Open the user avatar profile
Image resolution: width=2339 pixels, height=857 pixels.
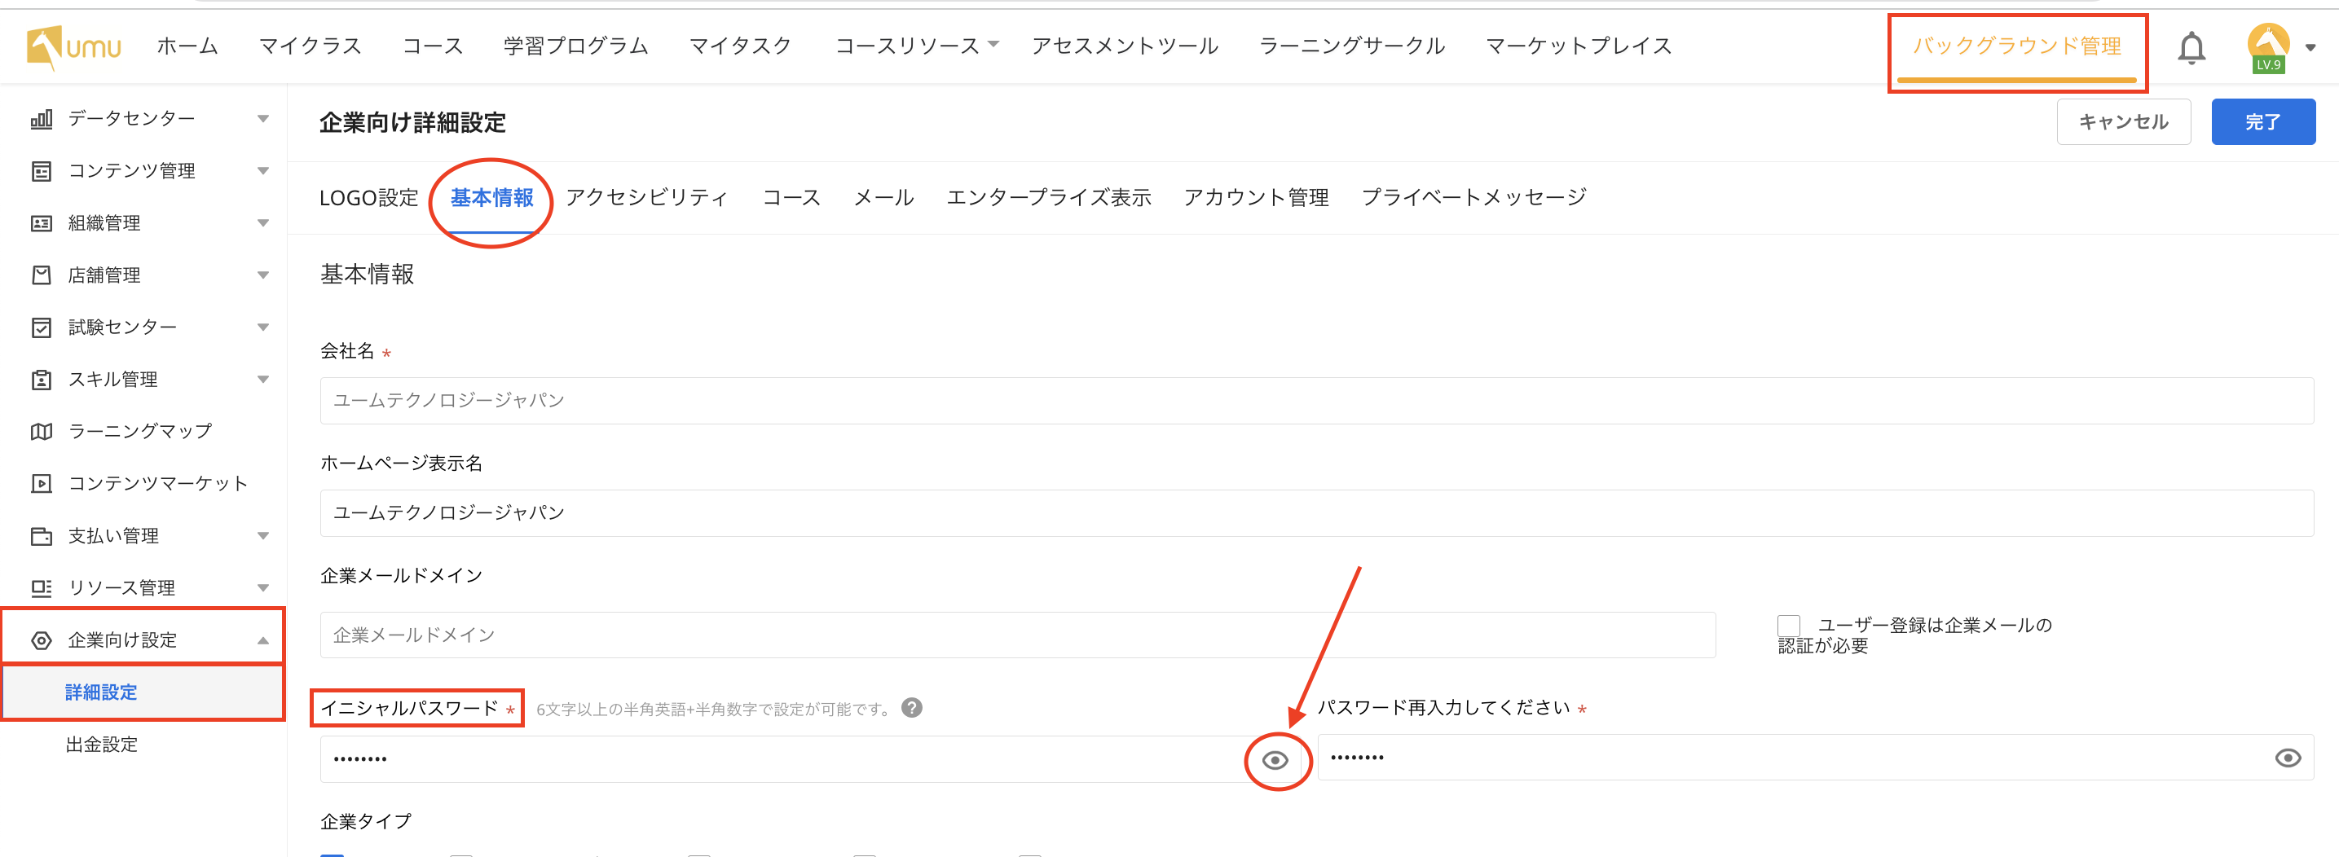coord(2267,47)
